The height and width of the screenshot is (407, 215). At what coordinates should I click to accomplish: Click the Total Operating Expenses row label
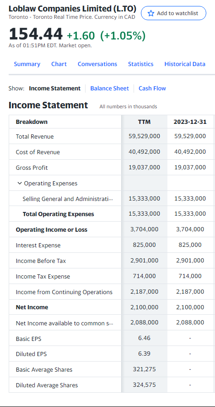tap(59, 214)
